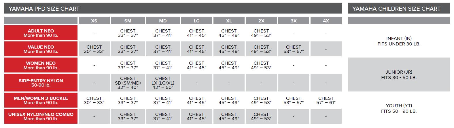This screenshot has height=128, width=454.
Task: Click the Men/Women 3-Buckle row label
Action: click(x=41, y=100)
